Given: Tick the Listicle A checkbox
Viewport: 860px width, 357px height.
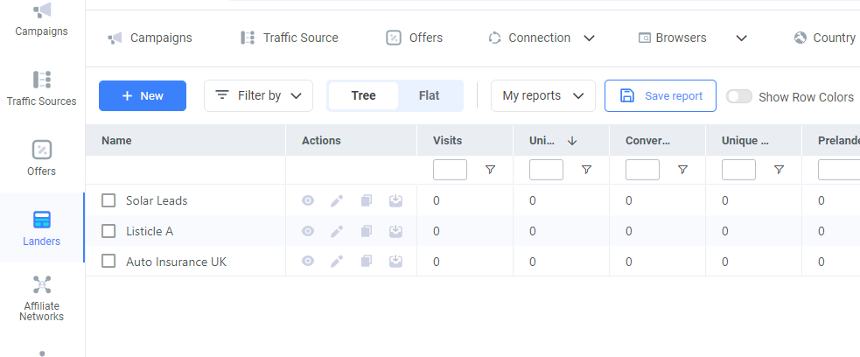Looking at the screenshot, I should tap(108, 231).
